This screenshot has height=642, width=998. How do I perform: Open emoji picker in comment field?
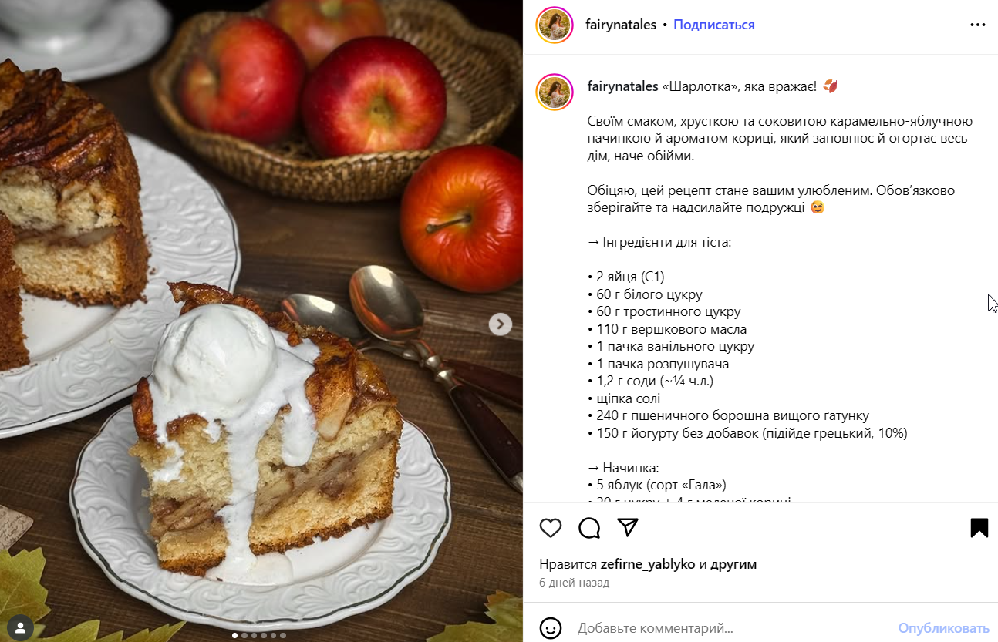(550, 628)
